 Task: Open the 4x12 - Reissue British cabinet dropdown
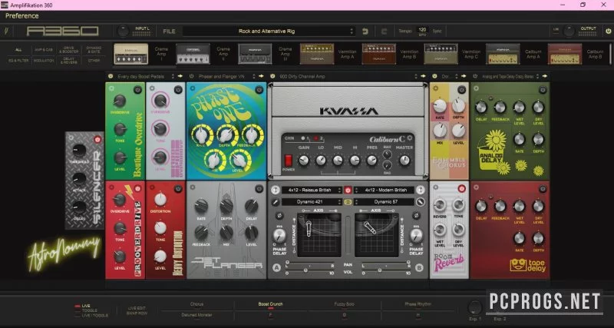[x=312, y=190]
